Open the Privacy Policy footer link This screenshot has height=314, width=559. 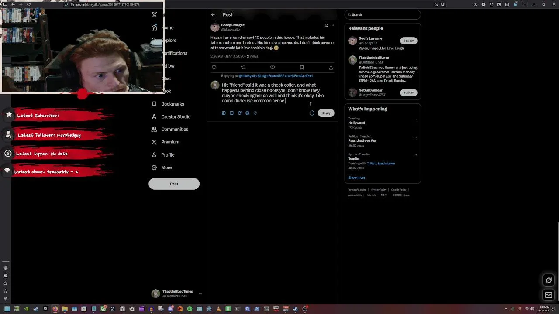pos(379,190)
